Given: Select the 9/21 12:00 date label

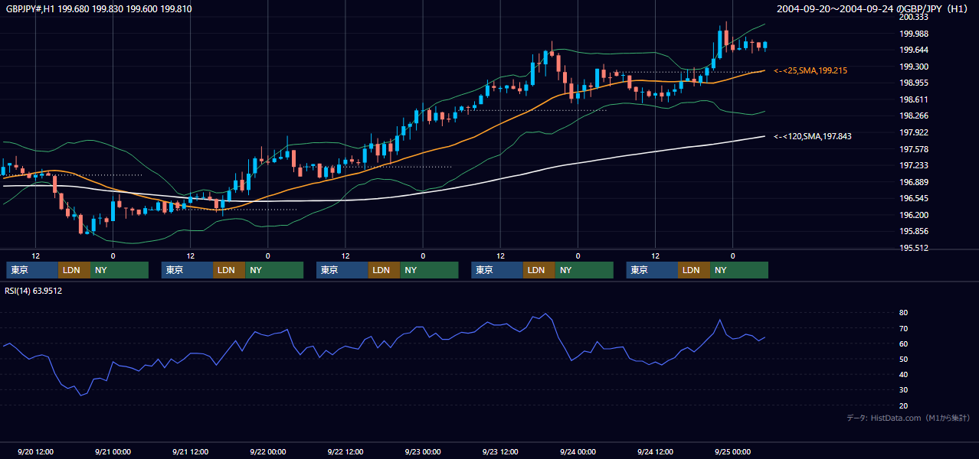Looking at the screenshot, I should [191, 451].
